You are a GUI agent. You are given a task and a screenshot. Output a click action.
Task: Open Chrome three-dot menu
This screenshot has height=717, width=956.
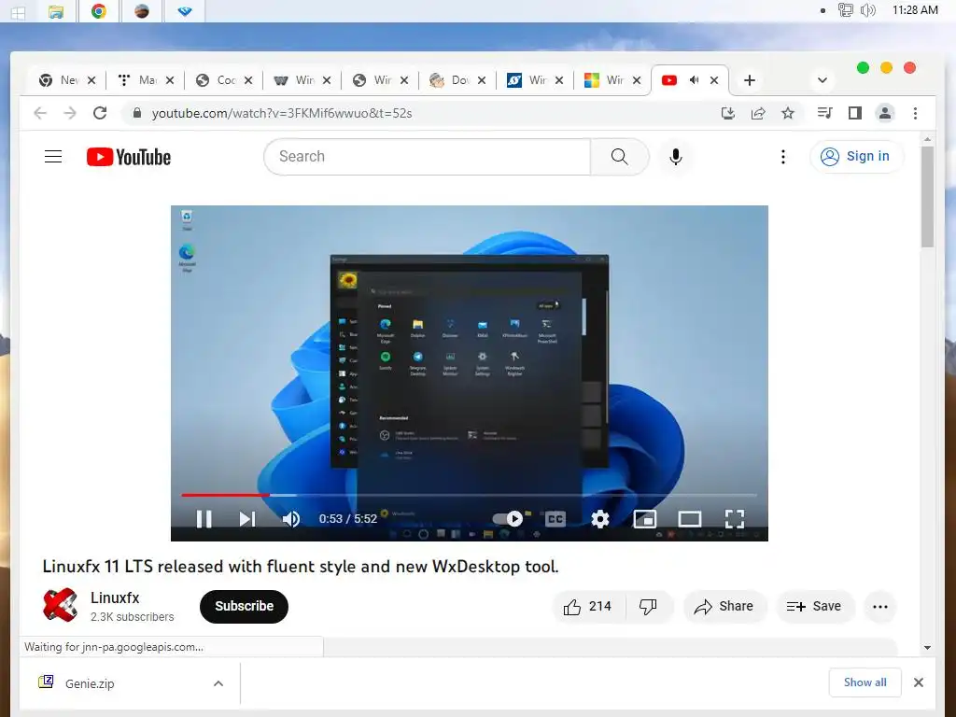pyautogui.click(x=915, y=113)
